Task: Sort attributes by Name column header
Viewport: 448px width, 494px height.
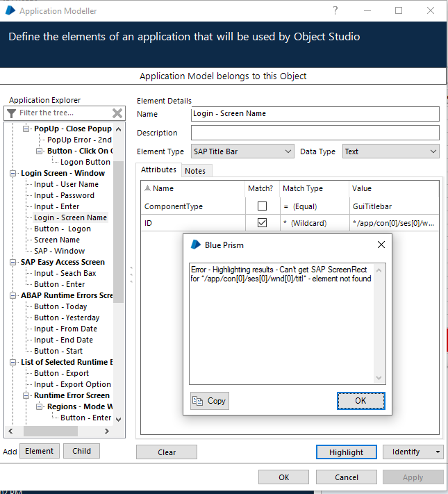Action: coord(193,188)
